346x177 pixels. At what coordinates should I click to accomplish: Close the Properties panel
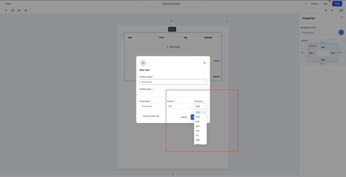click(342, 17)
